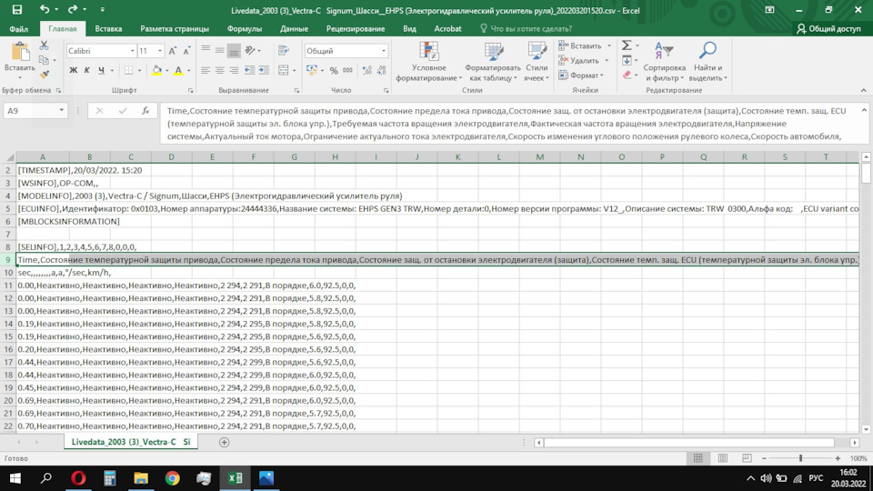Toggle italic К formatting
873x491 pixels.
click(87, 70)
